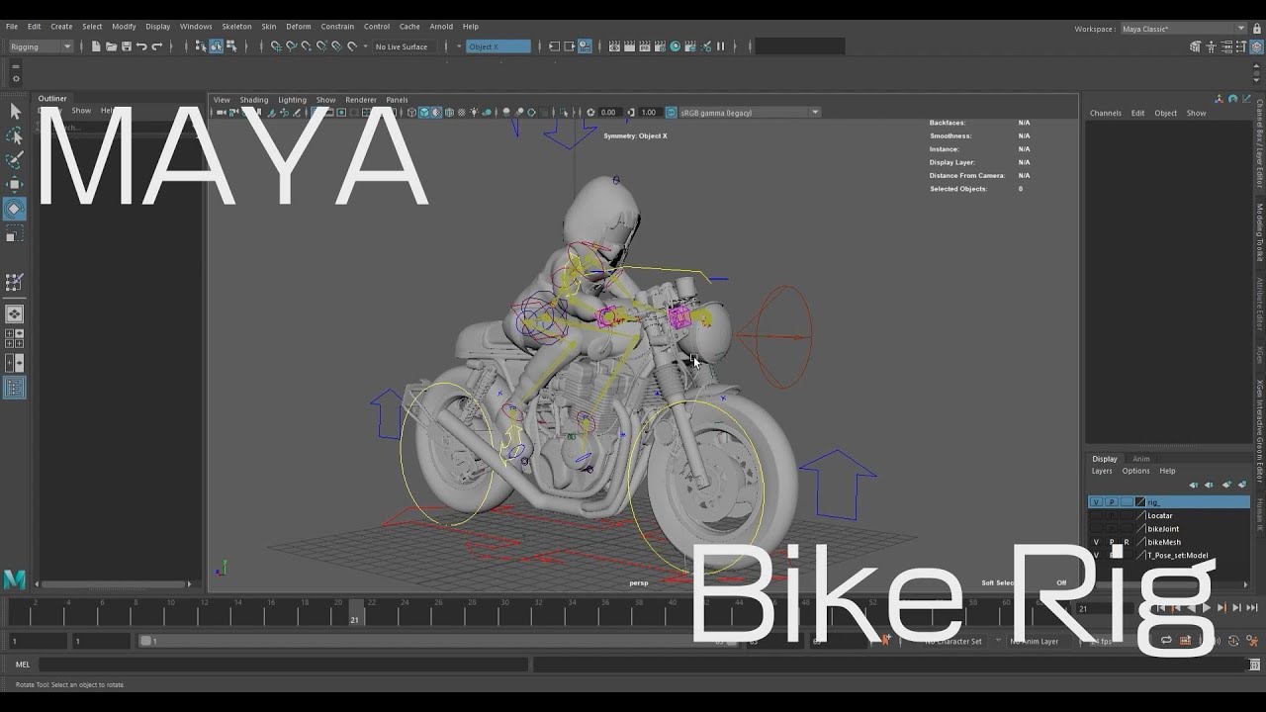Select the rig_ layer row

[x=1169, y=502]
